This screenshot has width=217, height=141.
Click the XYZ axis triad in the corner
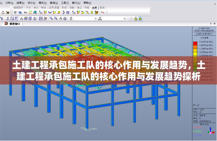211,131
